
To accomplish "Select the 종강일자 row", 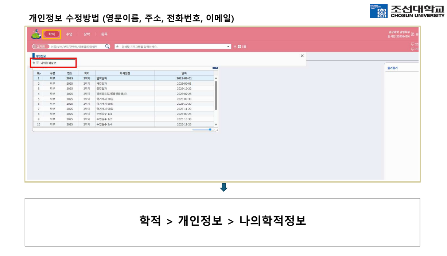I will click(x=123, y=88).
